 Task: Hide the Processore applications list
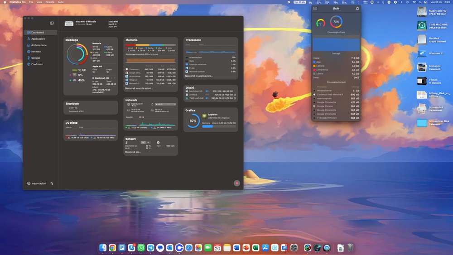point(199,76)
